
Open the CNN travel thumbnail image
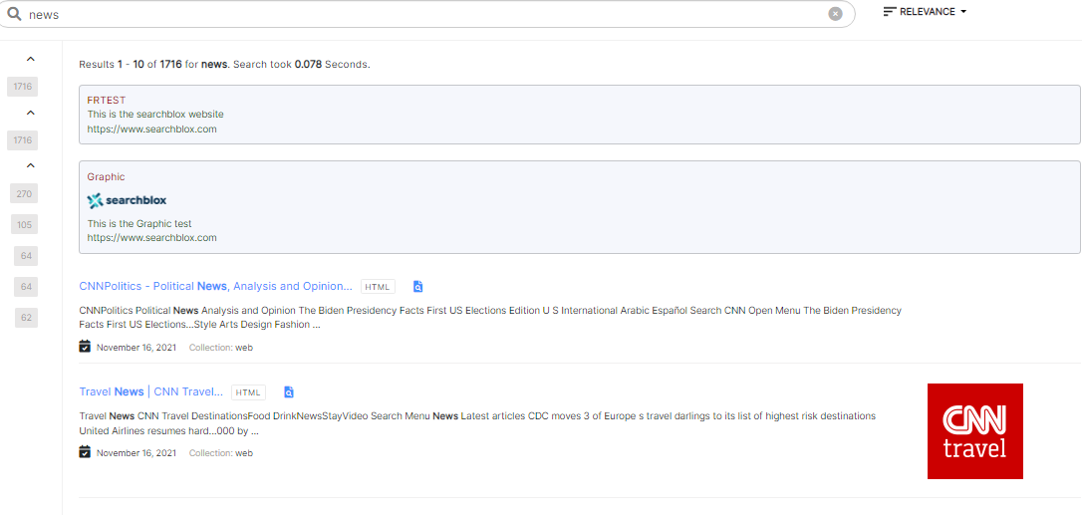click(975, 430)
